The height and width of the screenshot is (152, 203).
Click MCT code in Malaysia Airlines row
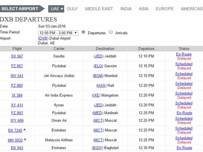click(99, 140)
